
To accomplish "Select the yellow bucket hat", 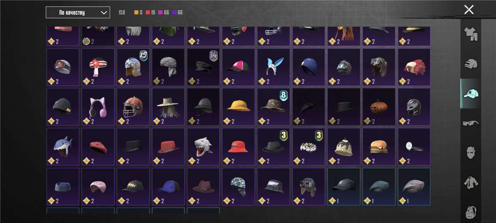I will 238,107.
